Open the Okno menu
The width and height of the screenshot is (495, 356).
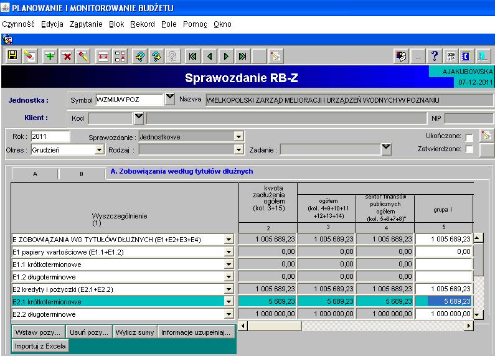coord(222,24)
